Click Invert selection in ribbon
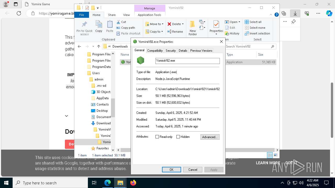Viewport: 335px width, 188px height. [257, 33]
